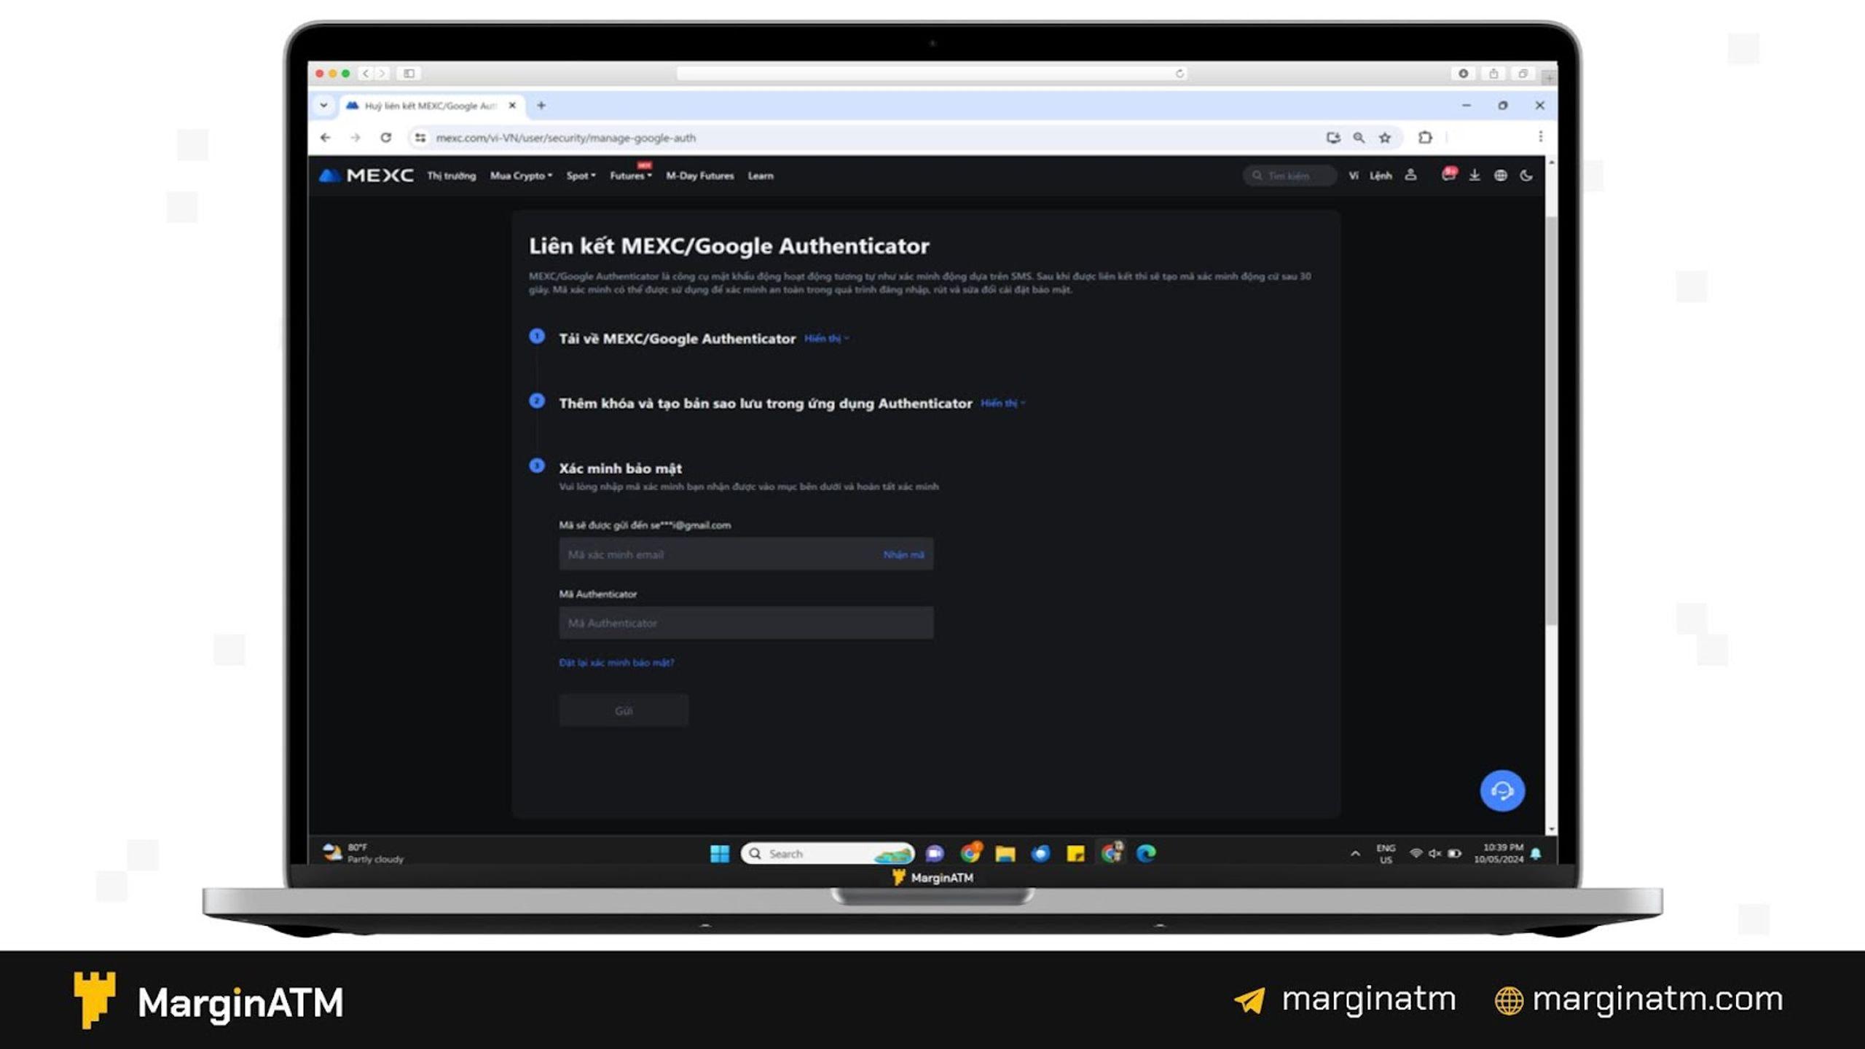Click the zoom magnifier icon in address bar
The width and height of the screenshot is (1865, 1049).
1359,138
